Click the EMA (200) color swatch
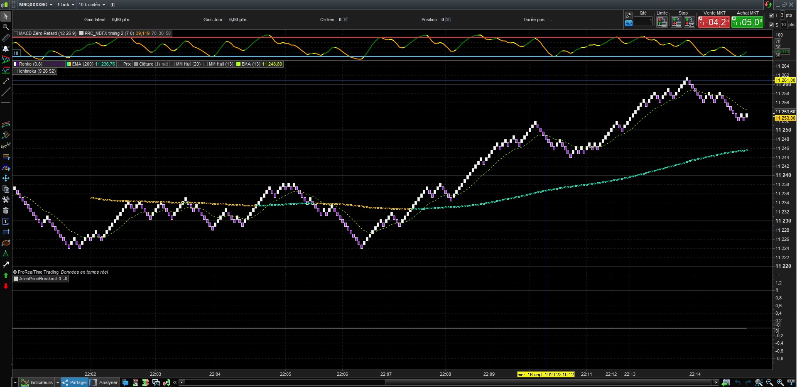The width and height of the screenshot is (797, 387). click(69, 64)
